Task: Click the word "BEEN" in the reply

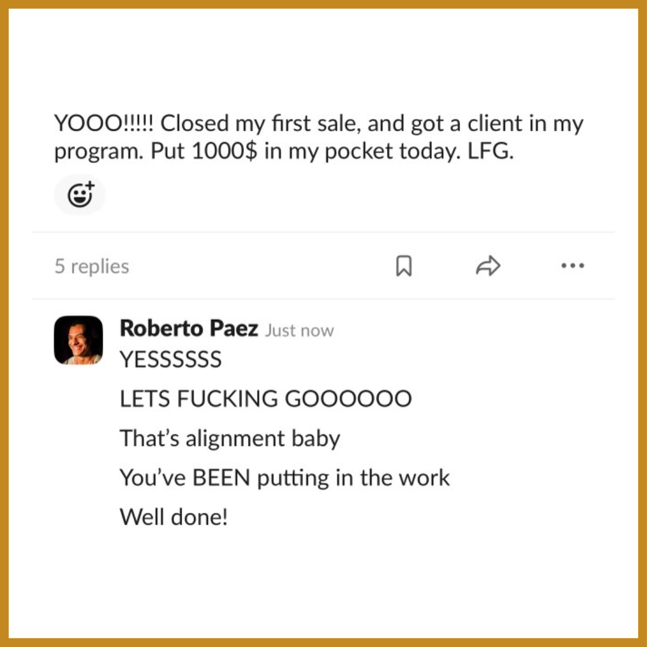Action: click(222, 478)
